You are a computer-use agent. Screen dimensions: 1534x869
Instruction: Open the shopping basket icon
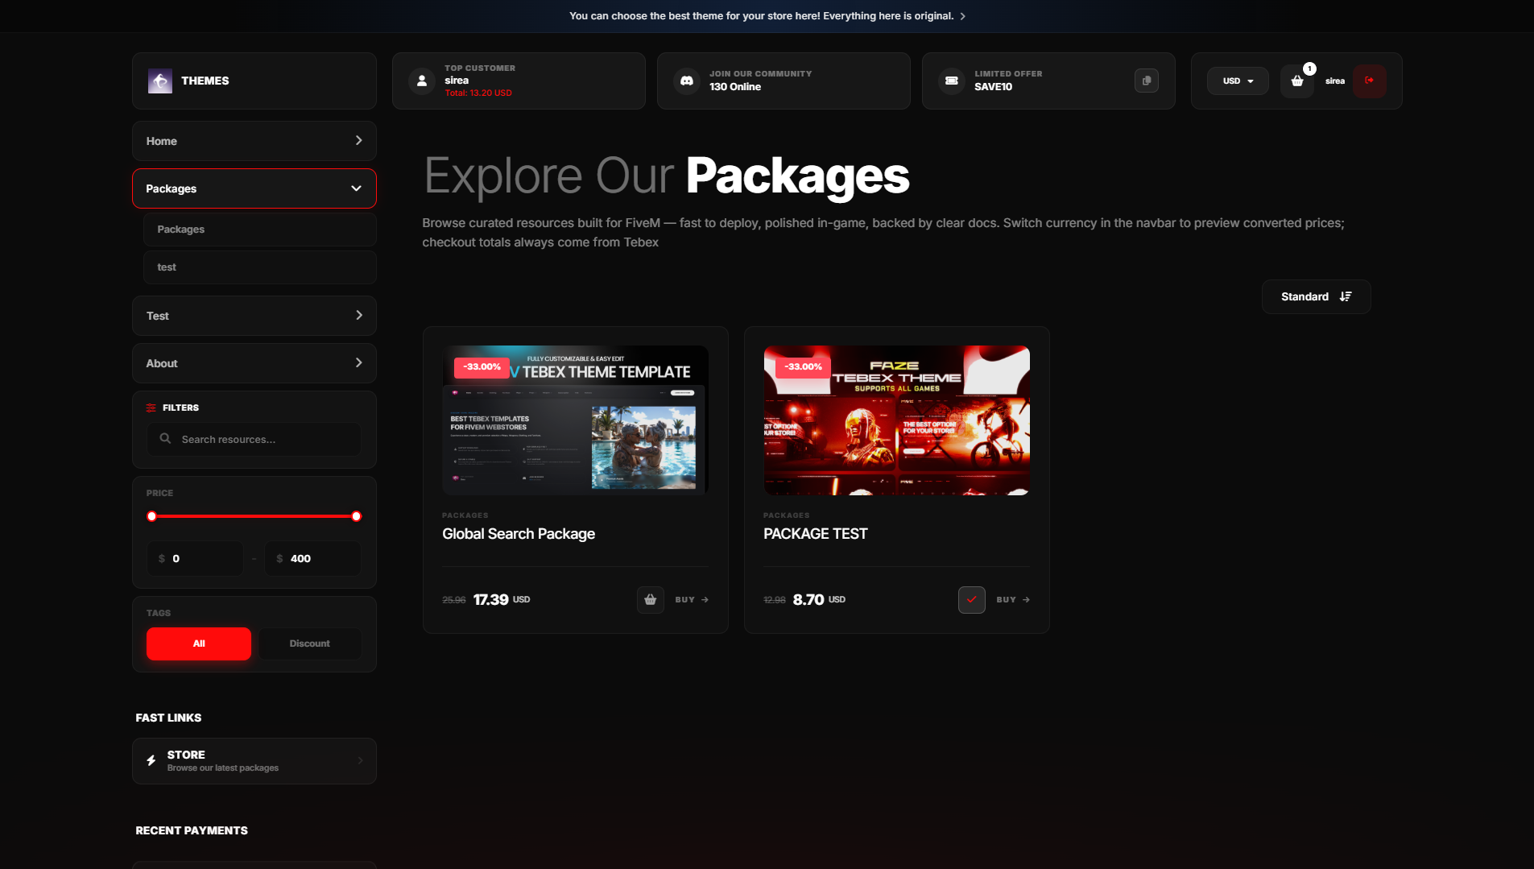(x=1296, y=81)
